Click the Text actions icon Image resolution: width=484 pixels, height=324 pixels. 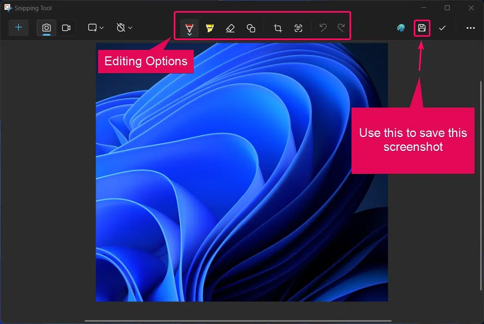(x=298, y=28)
